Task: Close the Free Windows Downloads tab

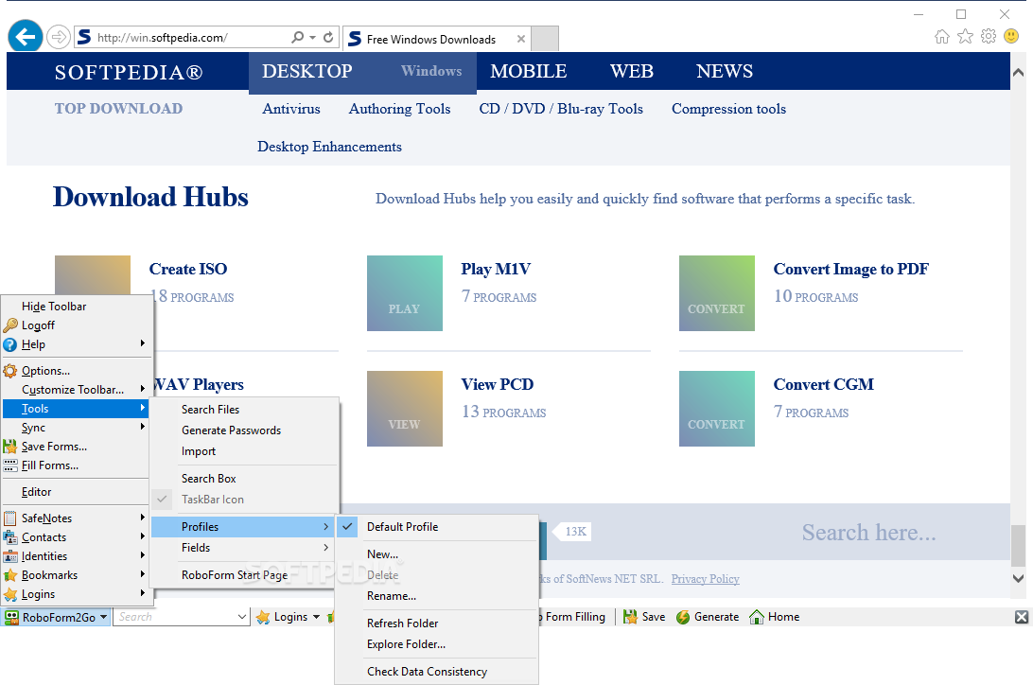Action: click(x=521, y=39)
